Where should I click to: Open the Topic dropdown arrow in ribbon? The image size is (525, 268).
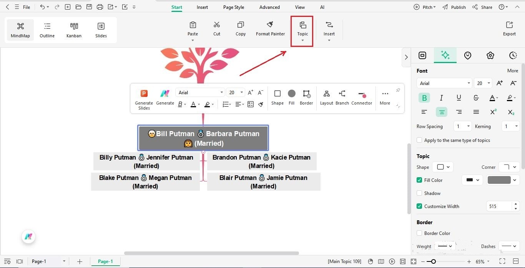302,41
